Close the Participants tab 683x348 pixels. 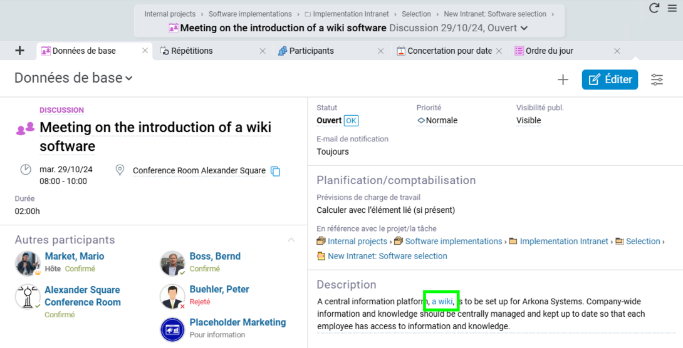381,51
